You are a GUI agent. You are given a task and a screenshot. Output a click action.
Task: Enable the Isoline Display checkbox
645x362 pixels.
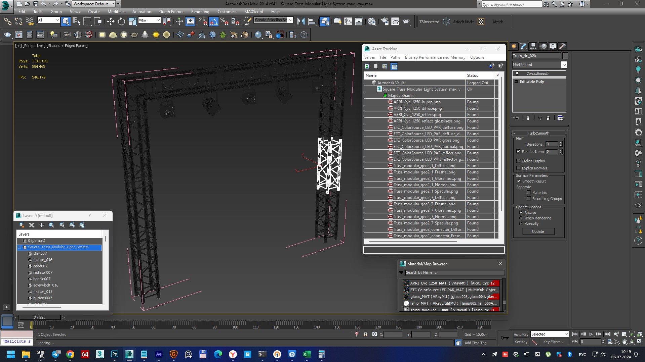(519, 161)
